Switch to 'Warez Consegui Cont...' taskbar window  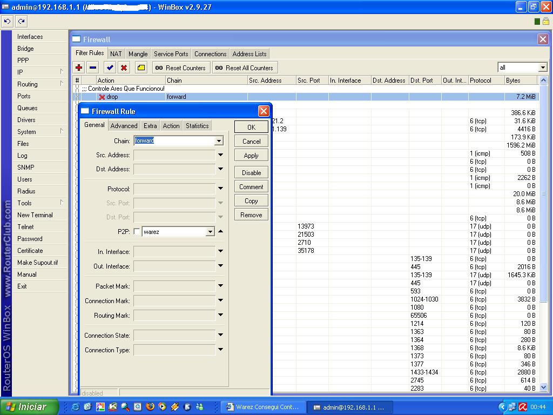click(263, 407)
